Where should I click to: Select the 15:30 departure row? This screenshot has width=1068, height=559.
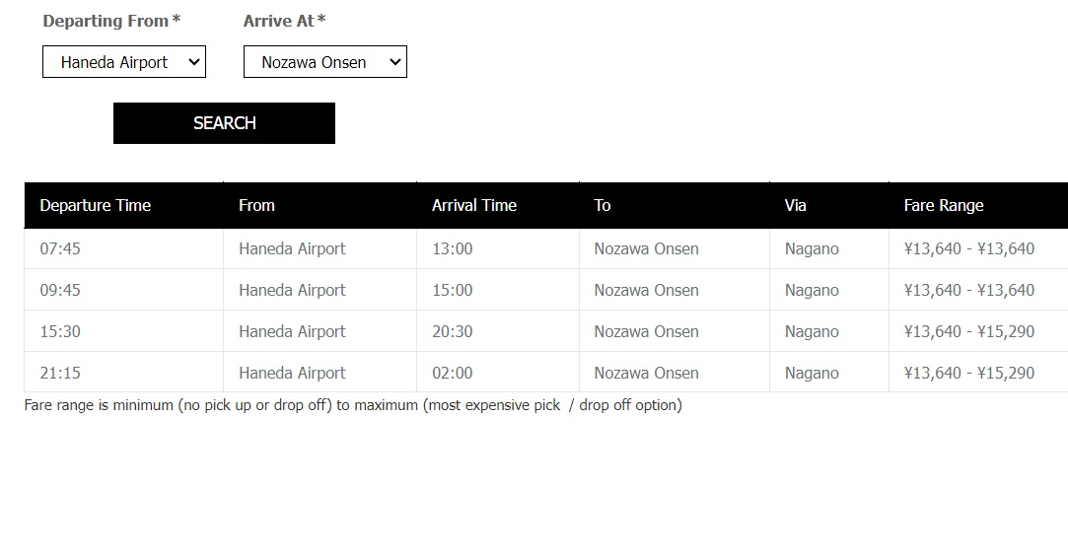[x=546, y=331]
